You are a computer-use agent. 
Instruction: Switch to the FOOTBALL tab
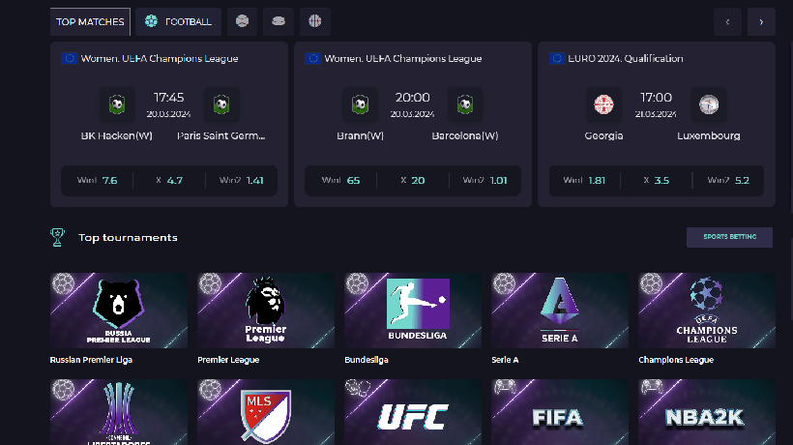pos(179,21)
